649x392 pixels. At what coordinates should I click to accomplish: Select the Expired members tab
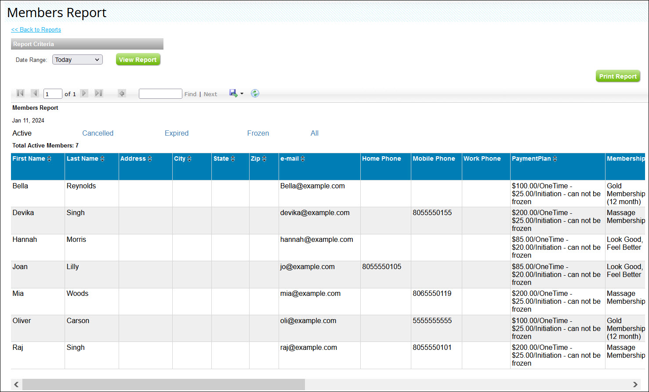click(177, 133)
